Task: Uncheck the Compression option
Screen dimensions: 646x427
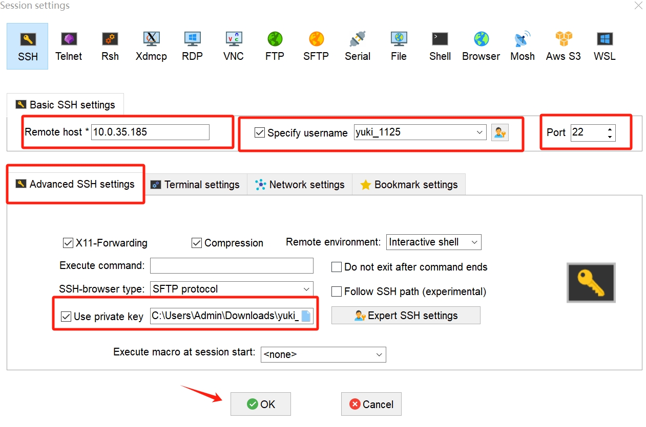Action: coord(197,243)
